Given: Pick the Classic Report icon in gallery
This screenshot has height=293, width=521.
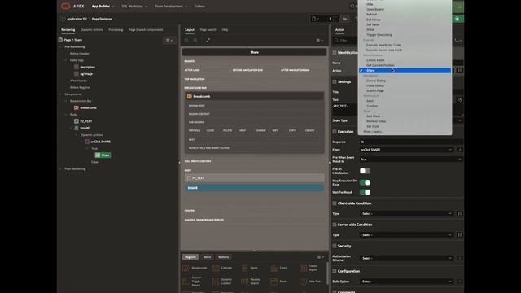Looking at the screenshot, I should 303,268.
